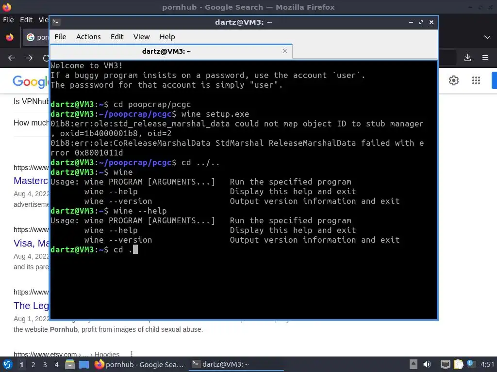Open the network tray icon

pos(446,364)
